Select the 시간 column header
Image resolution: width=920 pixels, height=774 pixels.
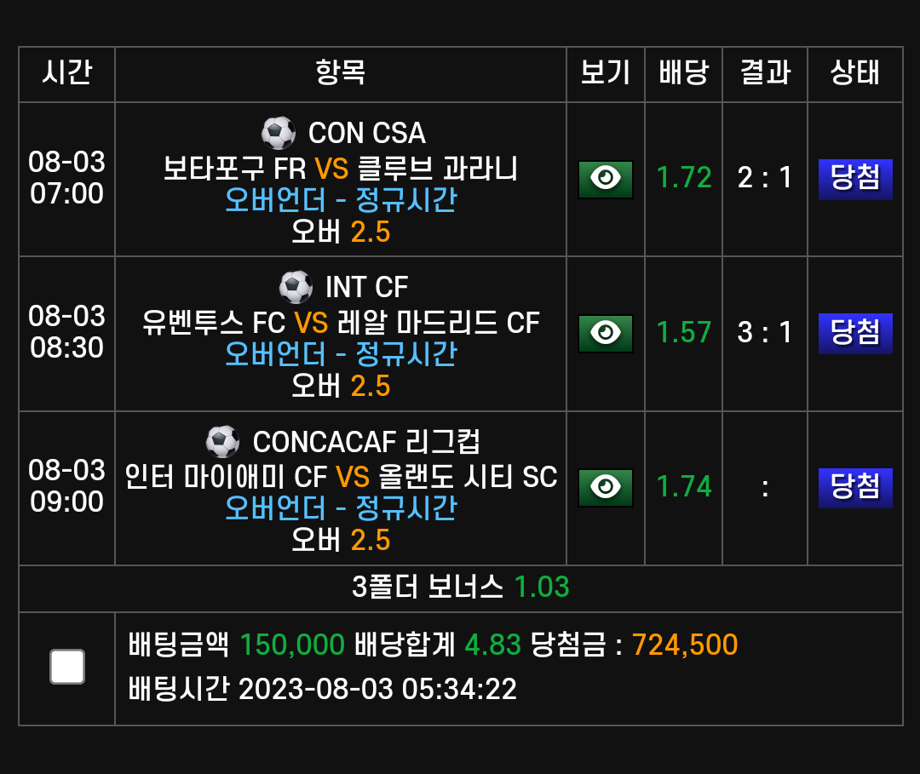67,73
